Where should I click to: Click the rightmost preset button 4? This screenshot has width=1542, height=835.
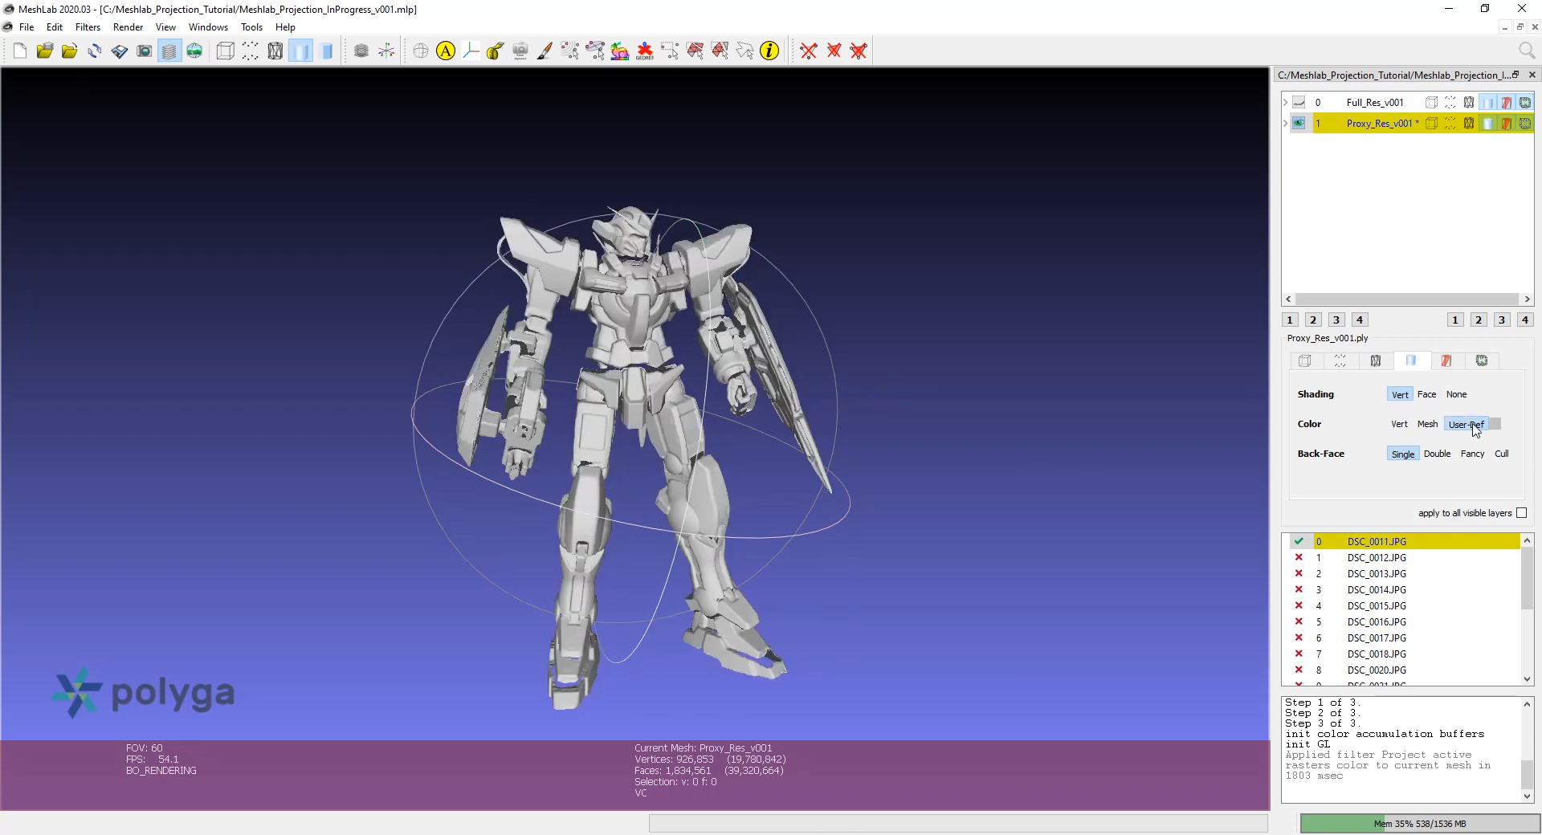(1524, 320)
